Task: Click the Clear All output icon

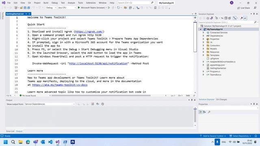Action: click(93, 104)
